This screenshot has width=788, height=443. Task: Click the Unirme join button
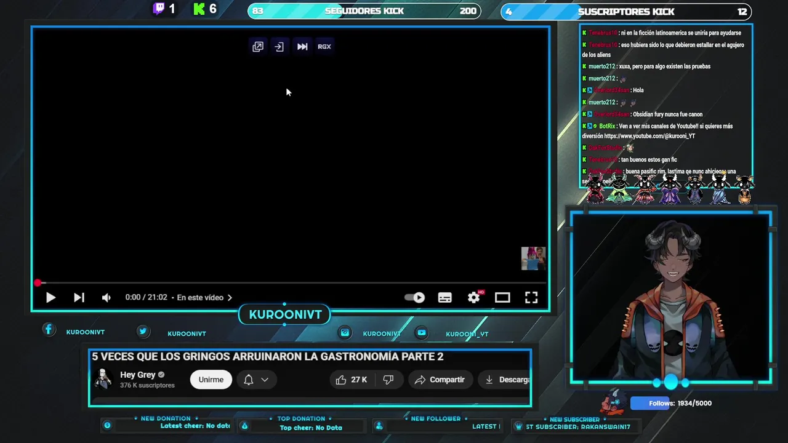coord(211,380)
